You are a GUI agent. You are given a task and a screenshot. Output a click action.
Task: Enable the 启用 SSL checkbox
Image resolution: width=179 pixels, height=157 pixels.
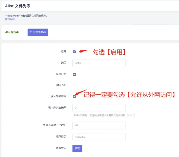click(74, 85)
